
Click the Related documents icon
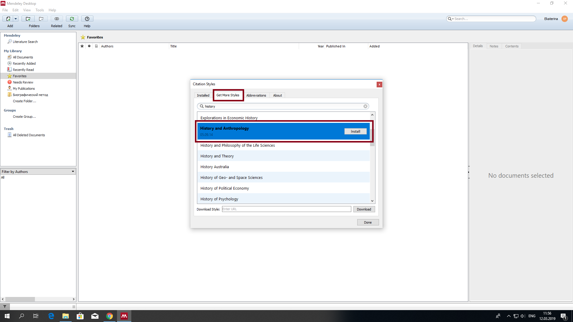[57, 19]
